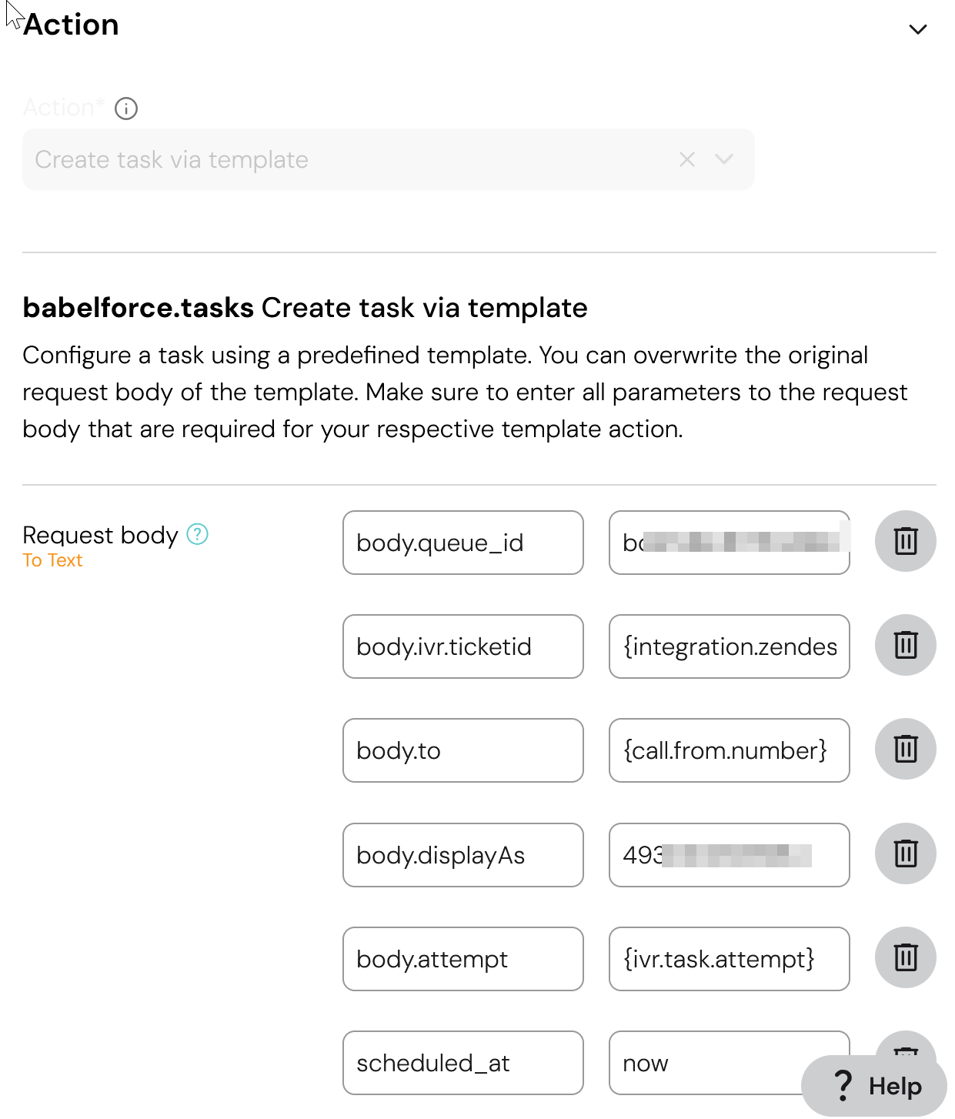Edit the scheduled_at key field
Image resolution: width=955 pixels, height=1119 pixels.
pos(462,1063)
